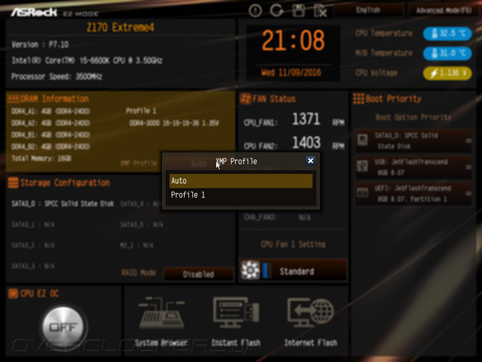482x362 pixels.
Task: Click the reload defaults circular arrow icon
Action: (276, 11)
